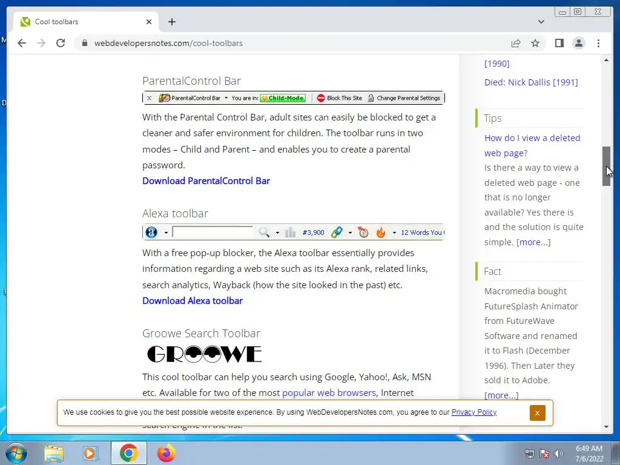This screenshot has width=620, height=465.
Task: Open the Download Alexa toolbar link
Action: 193,300
